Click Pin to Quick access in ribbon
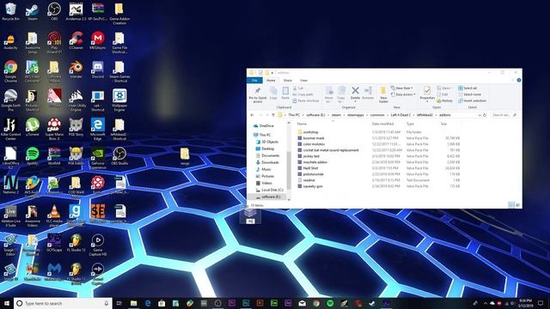550x309 pixels. 258,95
